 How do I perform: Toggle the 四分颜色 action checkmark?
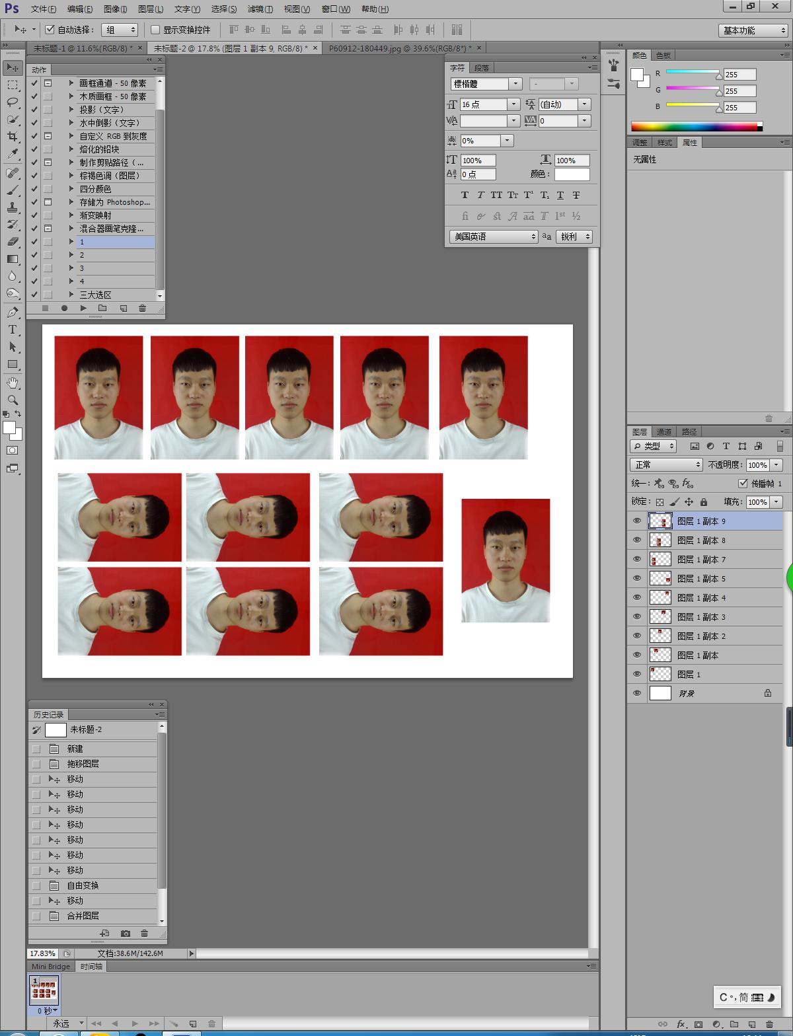pyautogui.click(x=34, y=189)
